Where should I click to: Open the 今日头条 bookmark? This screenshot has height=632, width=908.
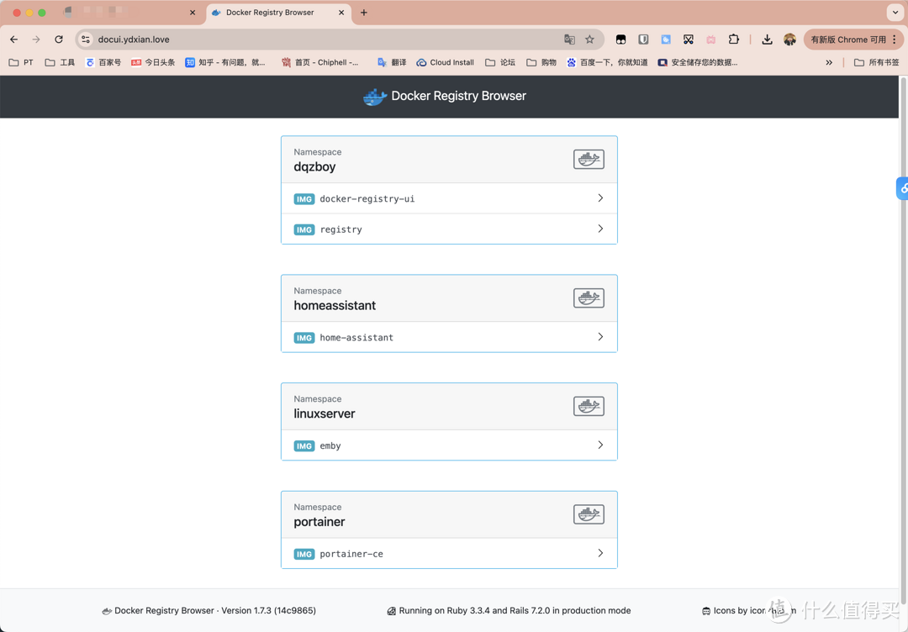point(153,62)
